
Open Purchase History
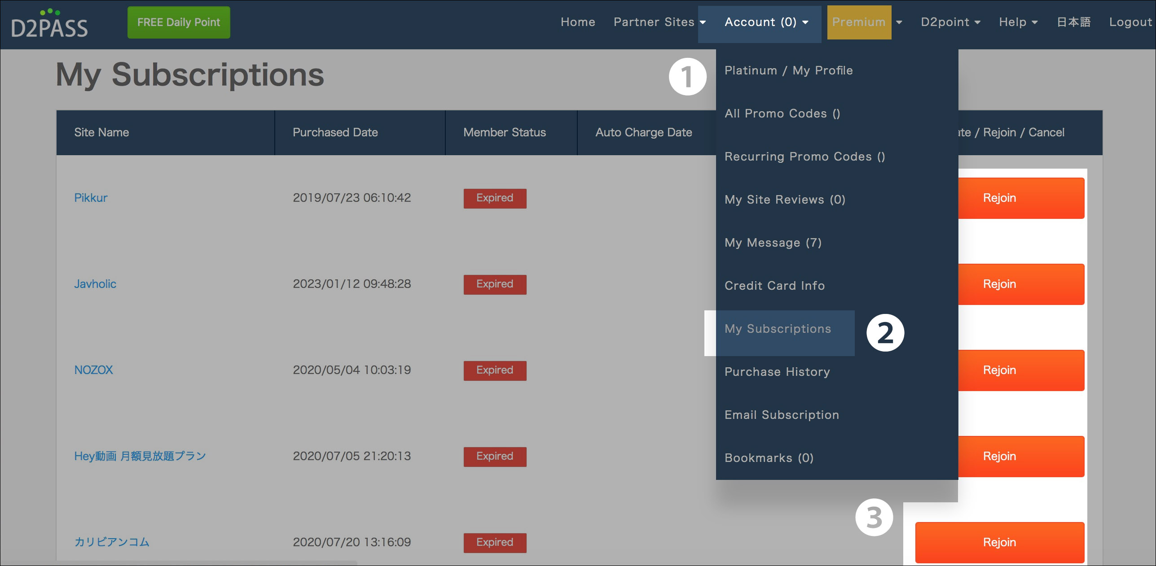[777, 372]
